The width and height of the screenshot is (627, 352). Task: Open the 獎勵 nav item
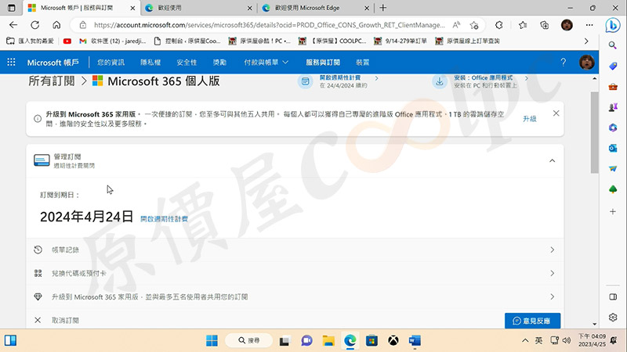point(219,63)
